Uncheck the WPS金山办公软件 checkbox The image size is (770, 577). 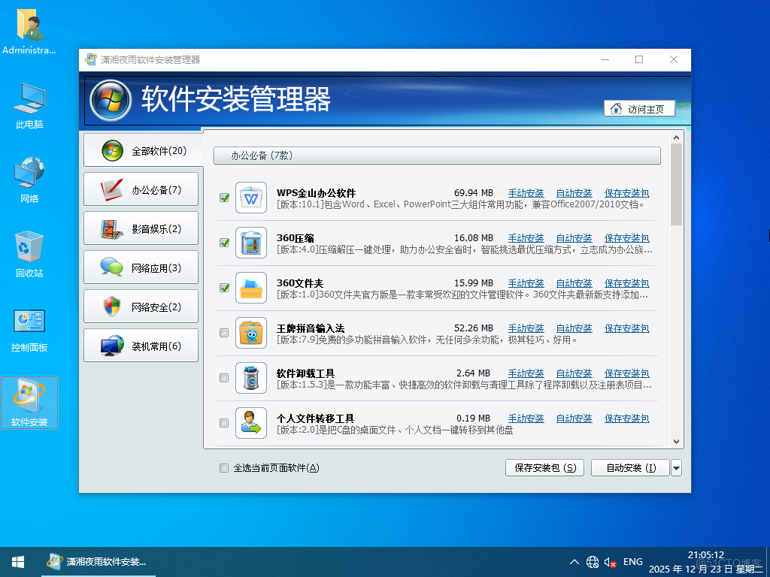pyautogui.click(x=223, y=198)
